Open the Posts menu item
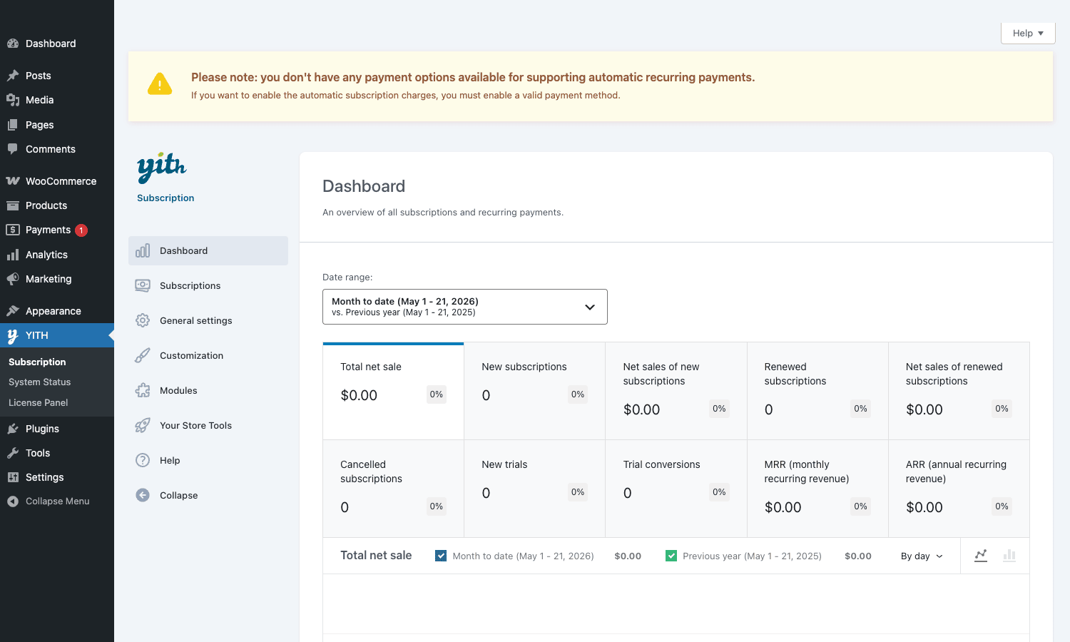 (57, 76)
